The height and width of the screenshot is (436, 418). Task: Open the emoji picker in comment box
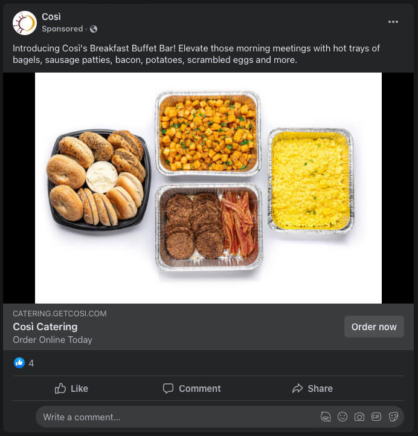342,417
